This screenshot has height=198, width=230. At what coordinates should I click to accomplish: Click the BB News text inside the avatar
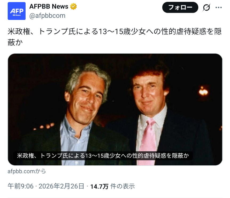tap(17, 15)
